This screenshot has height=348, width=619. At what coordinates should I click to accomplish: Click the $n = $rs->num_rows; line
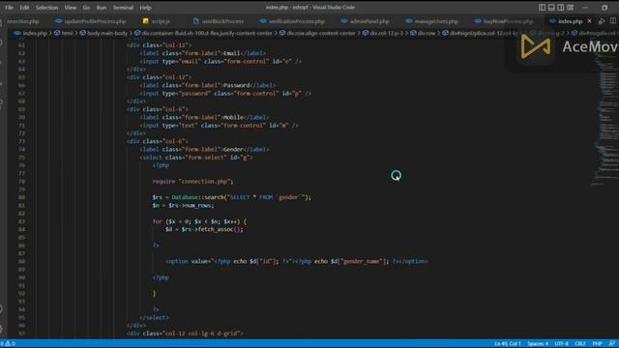[183, 206]
